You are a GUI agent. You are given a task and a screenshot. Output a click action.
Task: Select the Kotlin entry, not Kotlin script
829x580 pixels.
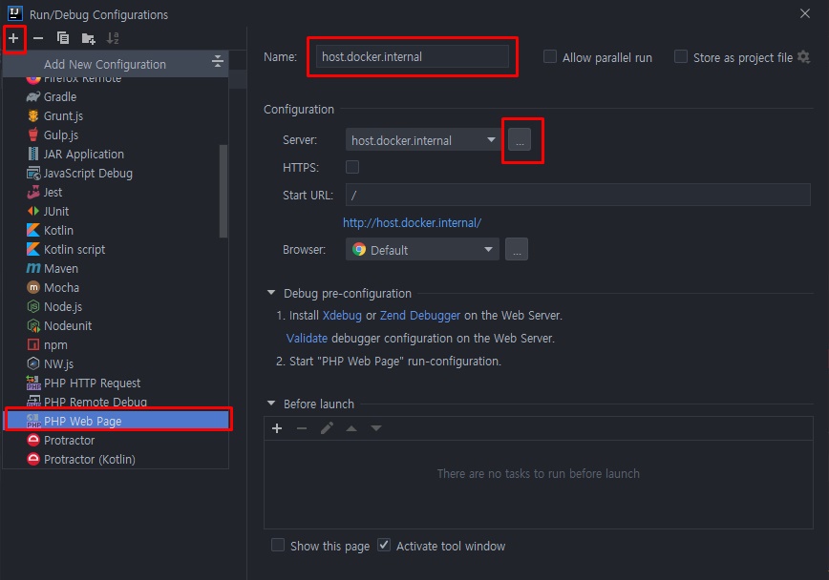[x=117, y=230]
